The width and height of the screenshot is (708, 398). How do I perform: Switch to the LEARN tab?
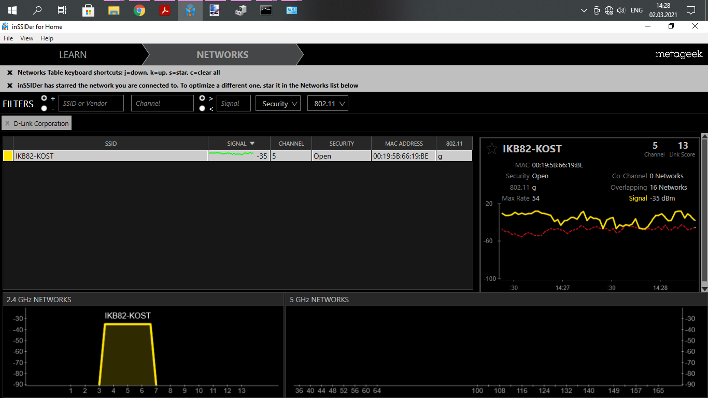pos(73,55)
